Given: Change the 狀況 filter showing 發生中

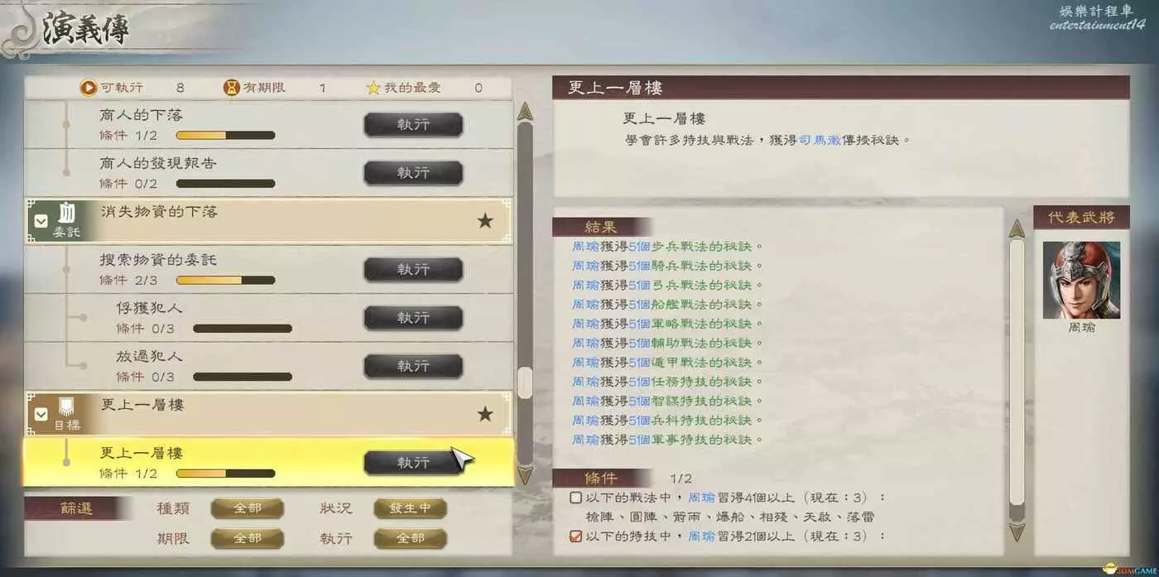Looking at the screenshot, I should [x=411, y=508].
